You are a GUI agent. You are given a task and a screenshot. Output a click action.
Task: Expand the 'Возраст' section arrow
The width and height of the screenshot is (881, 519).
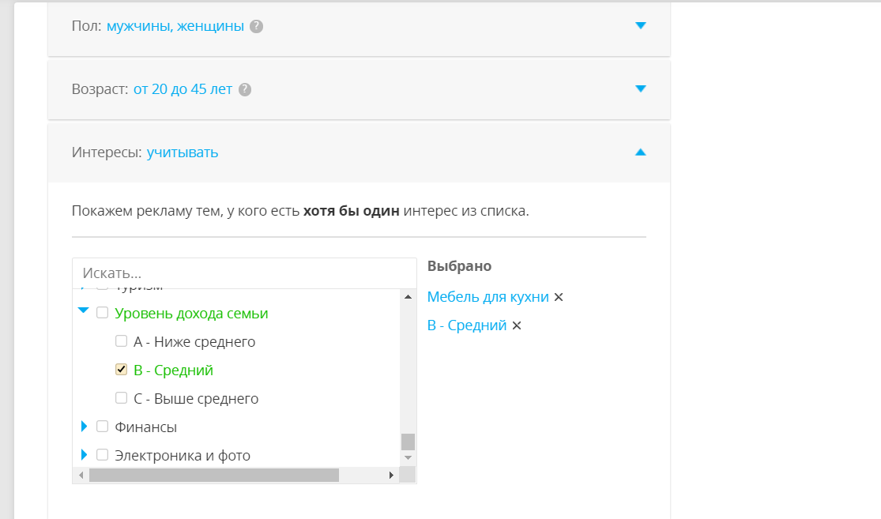(x=641, y=89)
